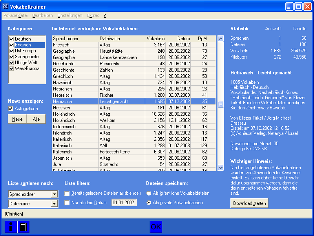The height and width of the screenshot is (236, 314).
Task: Select the Hessisch Alltag row
Action: tap(133, 108)
